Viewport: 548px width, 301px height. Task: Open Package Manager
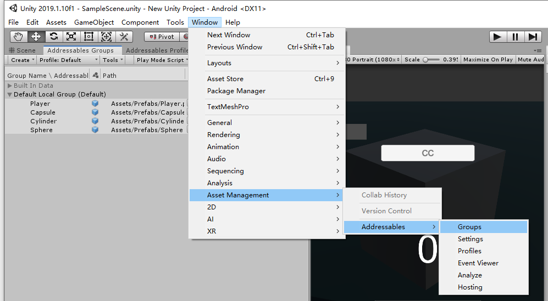click(267, 91)
